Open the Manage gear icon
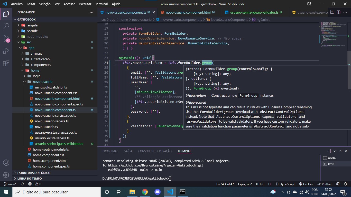The image size is (351, 197). [x=6, y=175]
